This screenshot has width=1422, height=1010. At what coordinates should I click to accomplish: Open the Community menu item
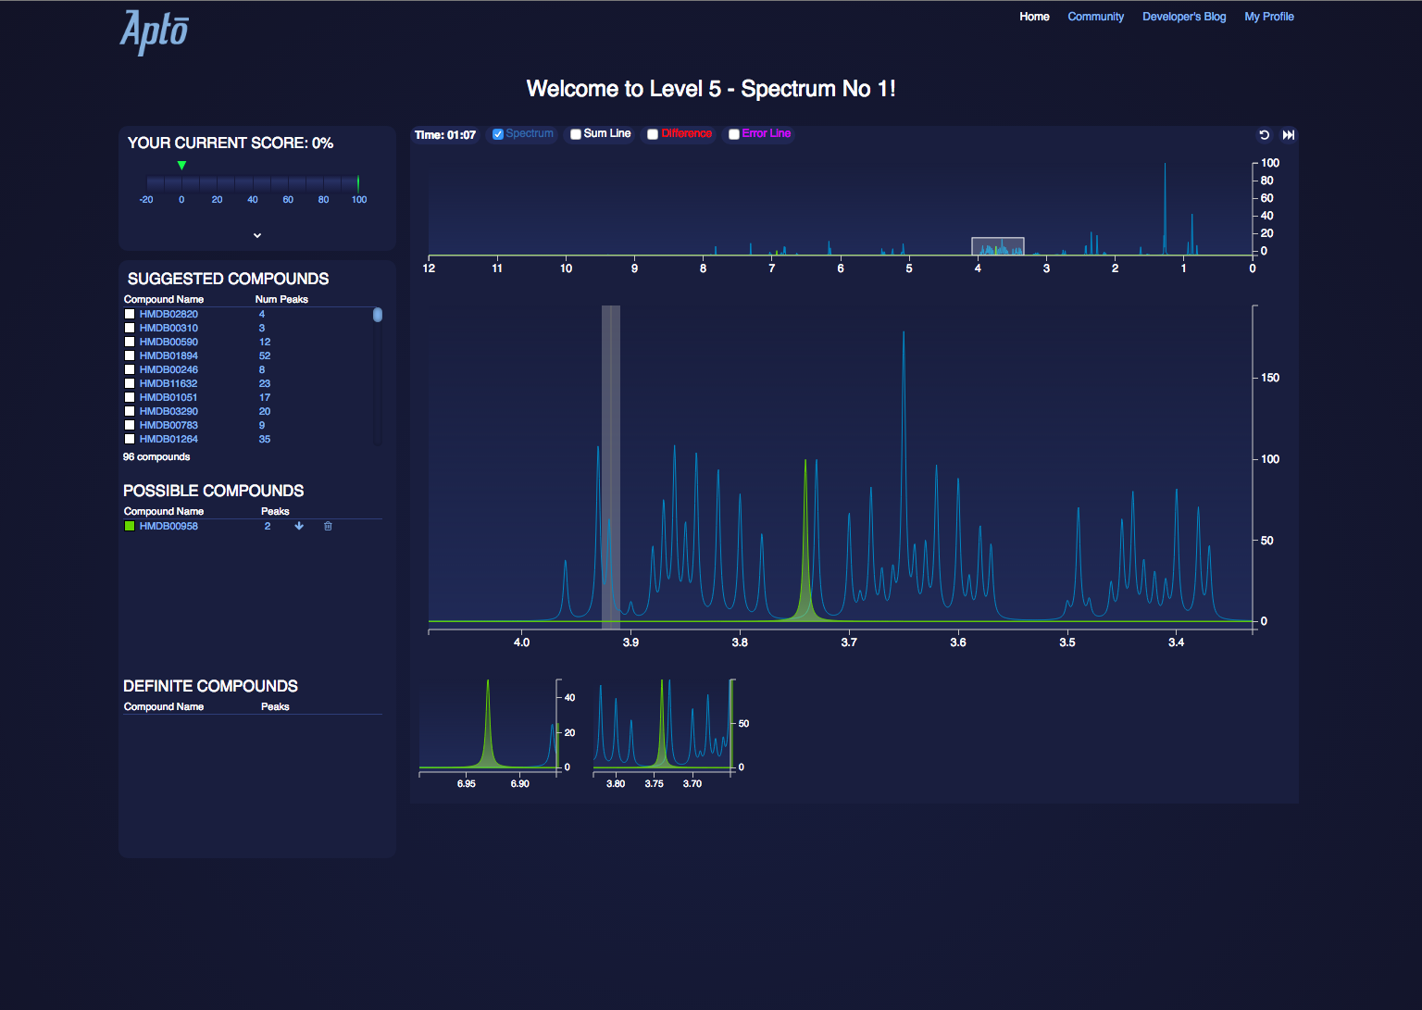click(x=1095, y=17)
